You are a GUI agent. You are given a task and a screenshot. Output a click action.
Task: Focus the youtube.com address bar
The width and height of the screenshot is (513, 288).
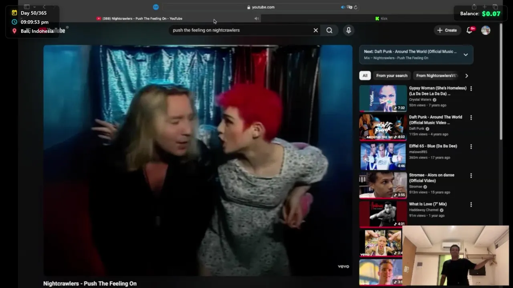(261, 7)
